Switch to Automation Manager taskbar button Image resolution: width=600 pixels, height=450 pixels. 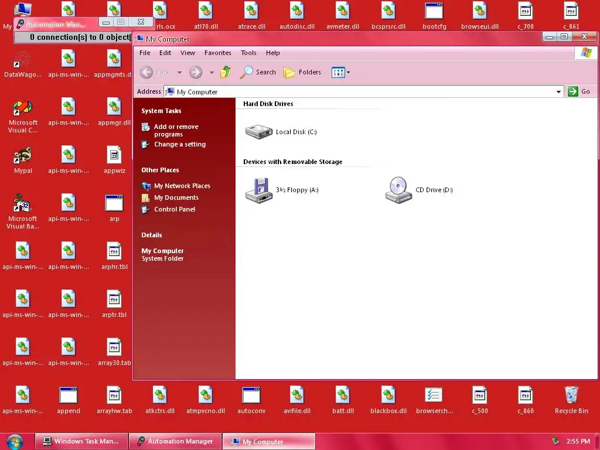175,441
